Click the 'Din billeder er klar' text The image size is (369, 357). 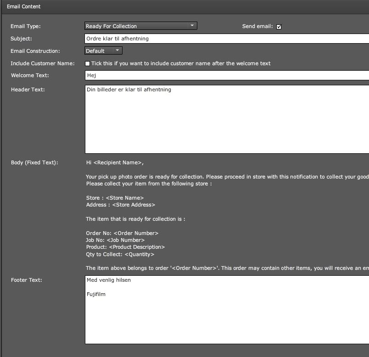tap(129, 89)
